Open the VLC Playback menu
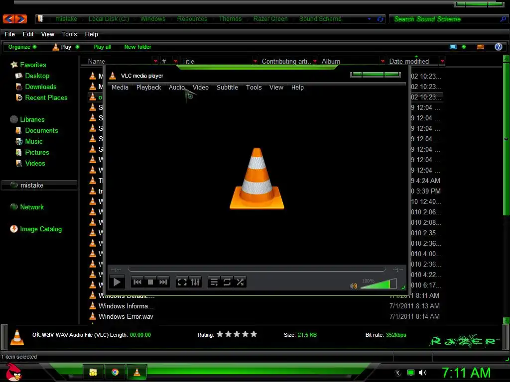Viewport: 510px width, 382px height. click(x=148, y=88)
